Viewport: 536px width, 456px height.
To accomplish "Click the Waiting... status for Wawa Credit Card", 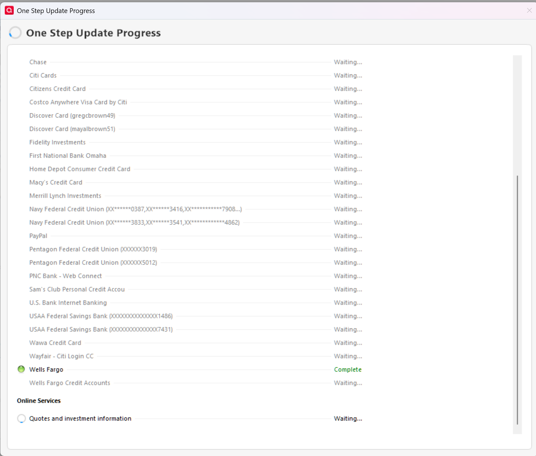I will [348, 343].
